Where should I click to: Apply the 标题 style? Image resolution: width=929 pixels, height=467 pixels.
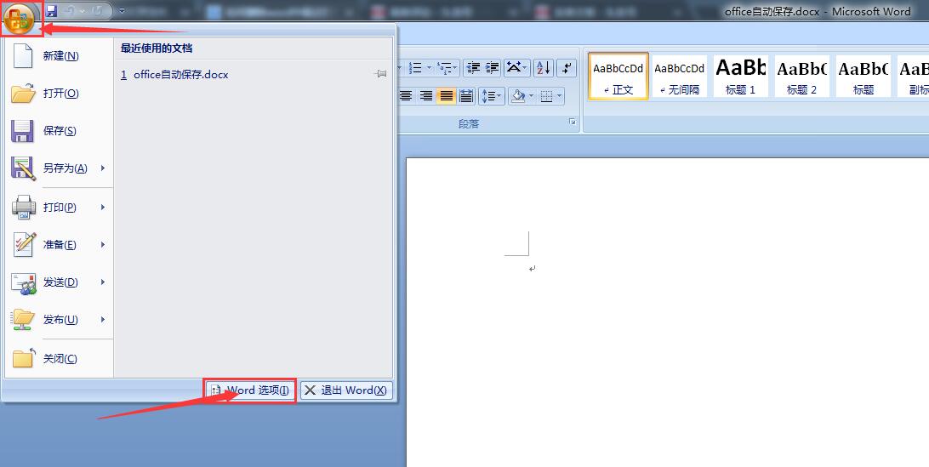point(863,77)
